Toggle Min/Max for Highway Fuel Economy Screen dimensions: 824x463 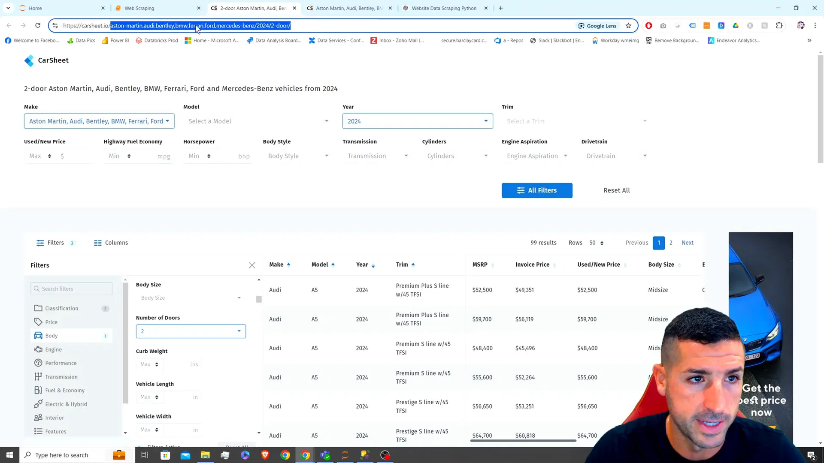coord(119,156)
